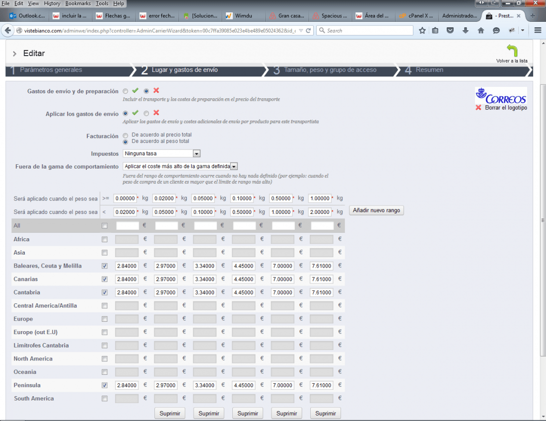The image size is (546, 421).
Task: Click the green check for Gastos de envío y de preparación
Action: pos(136,90)
